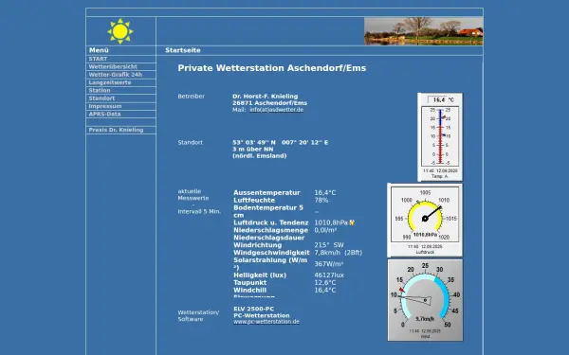Select the Private Wetterstation Aschendorf/Ems heading

[x=272, y=68]
